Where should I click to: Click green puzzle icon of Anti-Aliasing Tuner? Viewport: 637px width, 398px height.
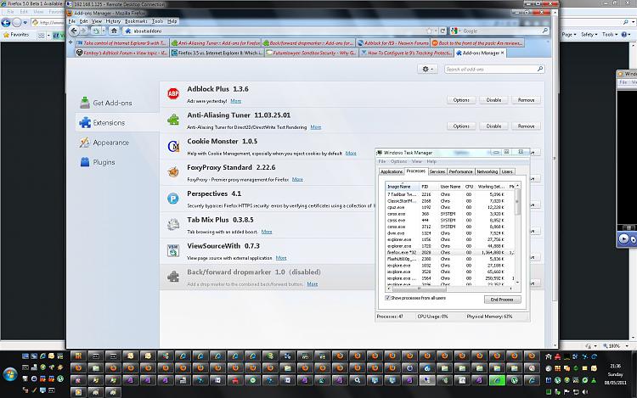click(173, 120)
